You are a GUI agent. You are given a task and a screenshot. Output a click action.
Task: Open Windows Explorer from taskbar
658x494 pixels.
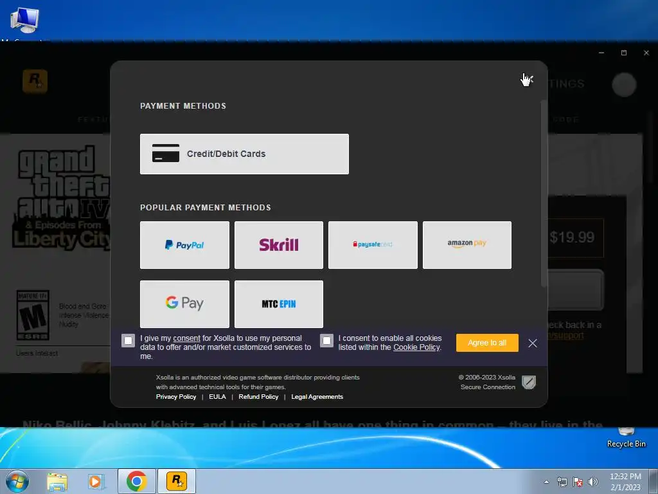click(57, 481)
